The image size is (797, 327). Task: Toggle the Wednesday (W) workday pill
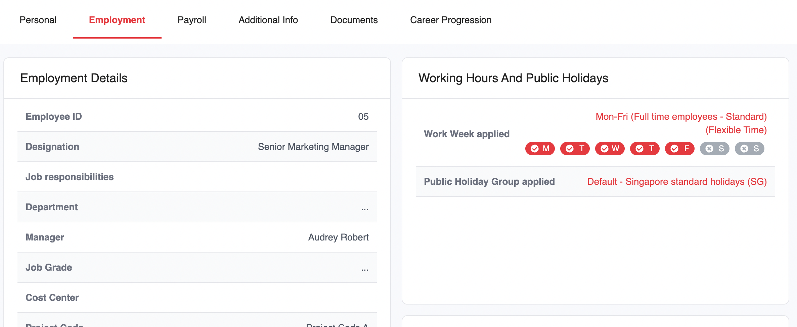[610, 149]
